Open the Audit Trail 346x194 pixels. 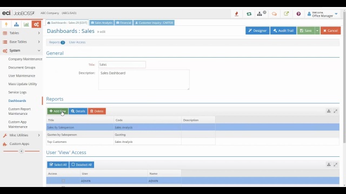tap(283, 31)
